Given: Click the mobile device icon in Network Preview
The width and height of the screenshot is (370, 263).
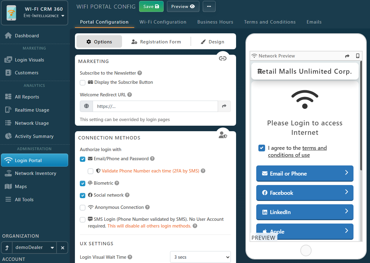Looking at the screenshot, I should (x=357, y=56).
